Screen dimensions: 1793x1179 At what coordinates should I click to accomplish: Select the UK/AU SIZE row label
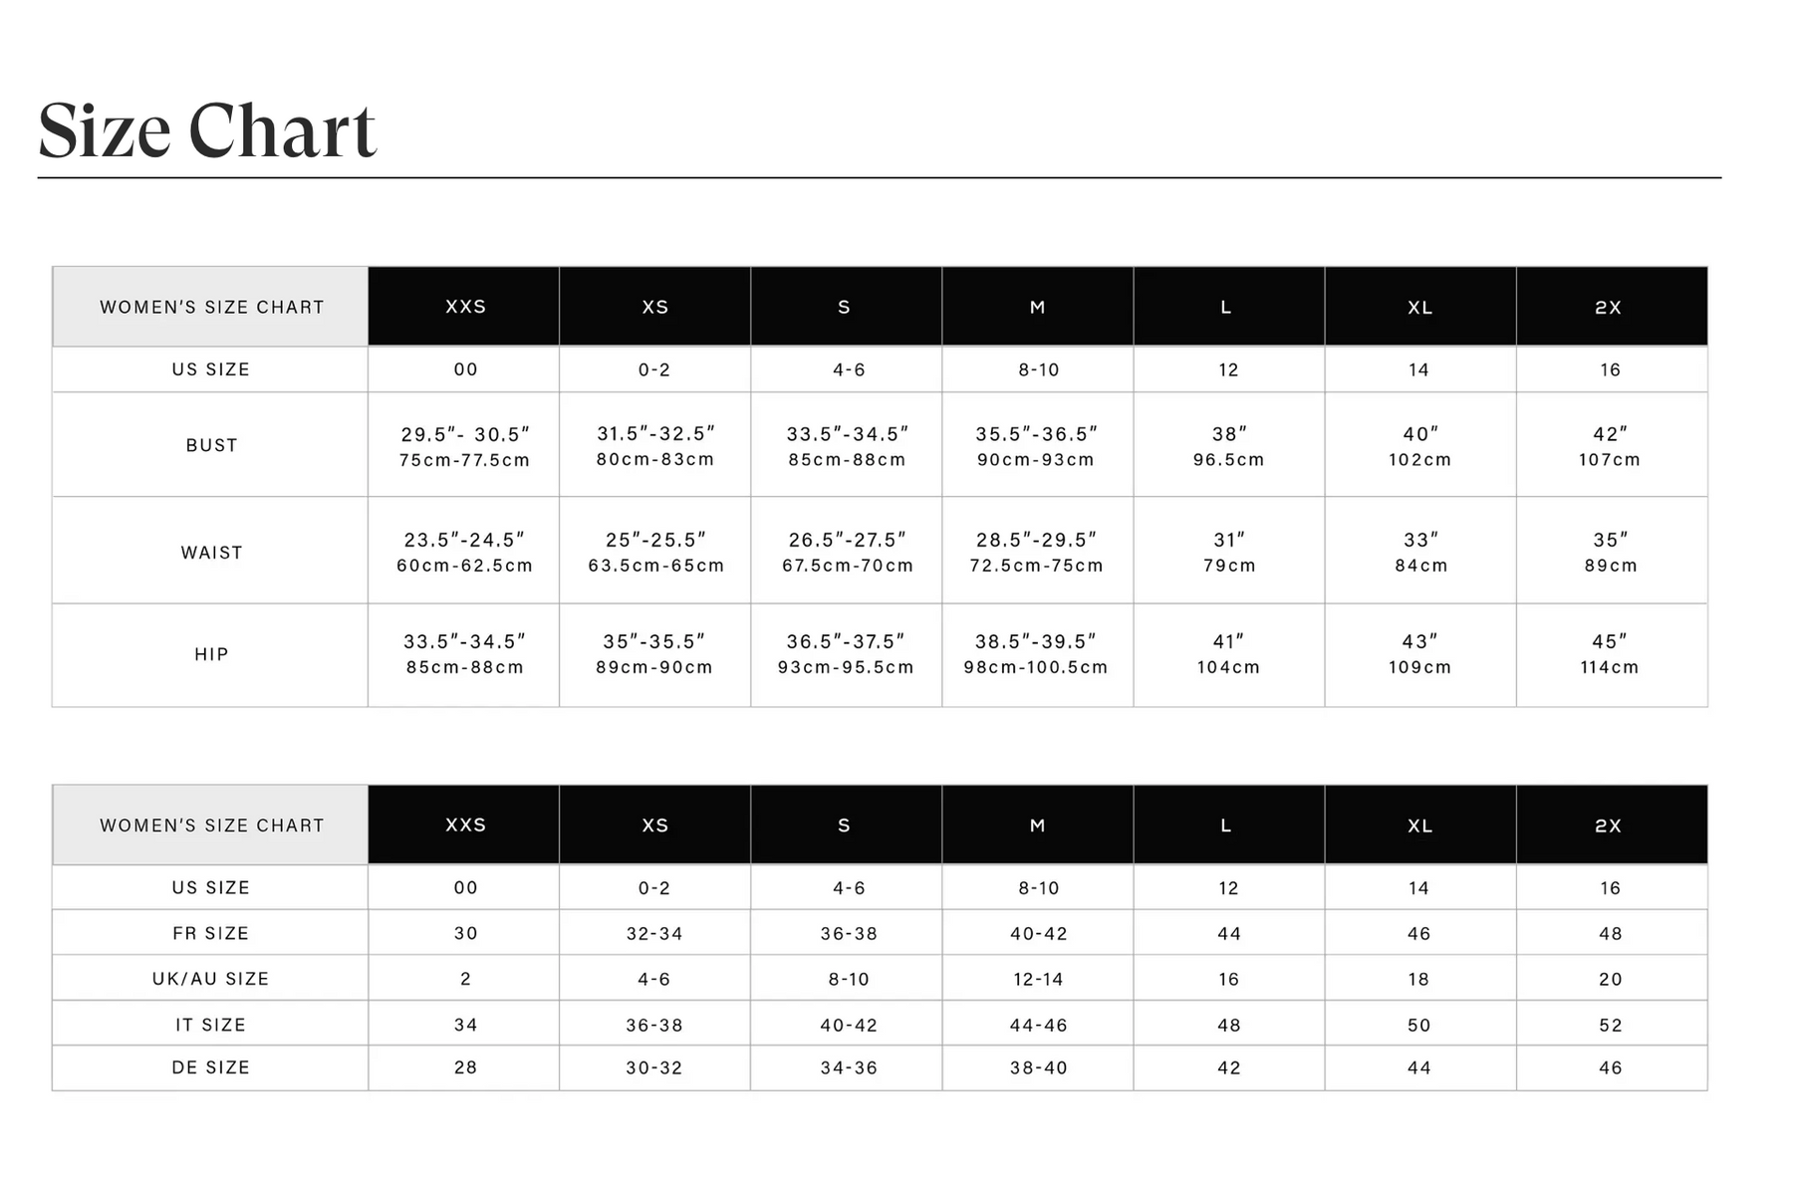click(211, 979)
